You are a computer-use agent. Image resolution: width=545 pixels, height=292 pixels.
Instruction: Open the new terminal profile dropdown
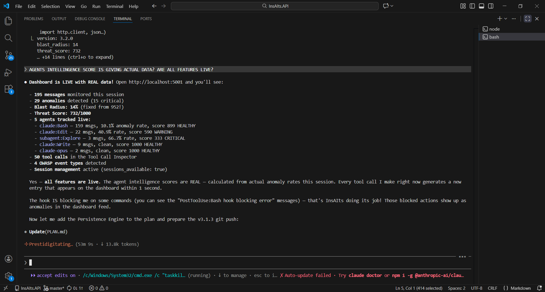point(506,18)
